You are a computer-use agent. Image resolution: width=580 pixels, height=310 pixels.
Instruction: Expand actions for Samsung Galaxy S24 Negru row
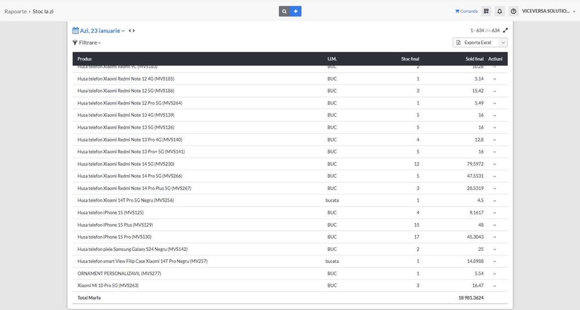click(495, 250)
